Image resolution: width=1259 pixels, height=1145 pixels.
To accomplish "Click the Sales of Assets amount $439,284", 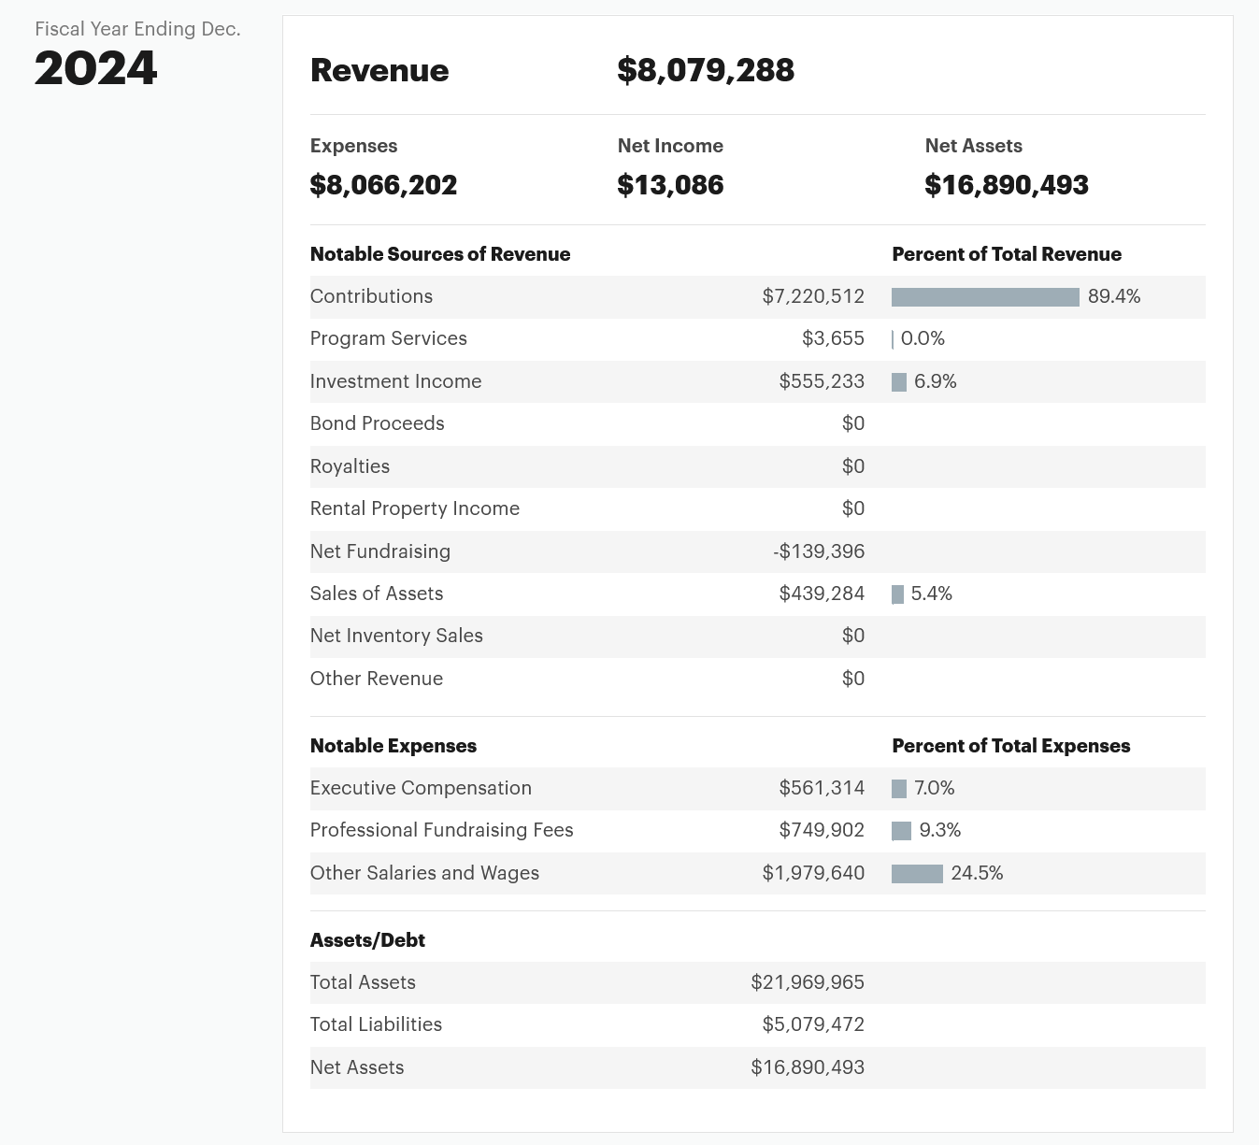I will [x=822, y=594].
